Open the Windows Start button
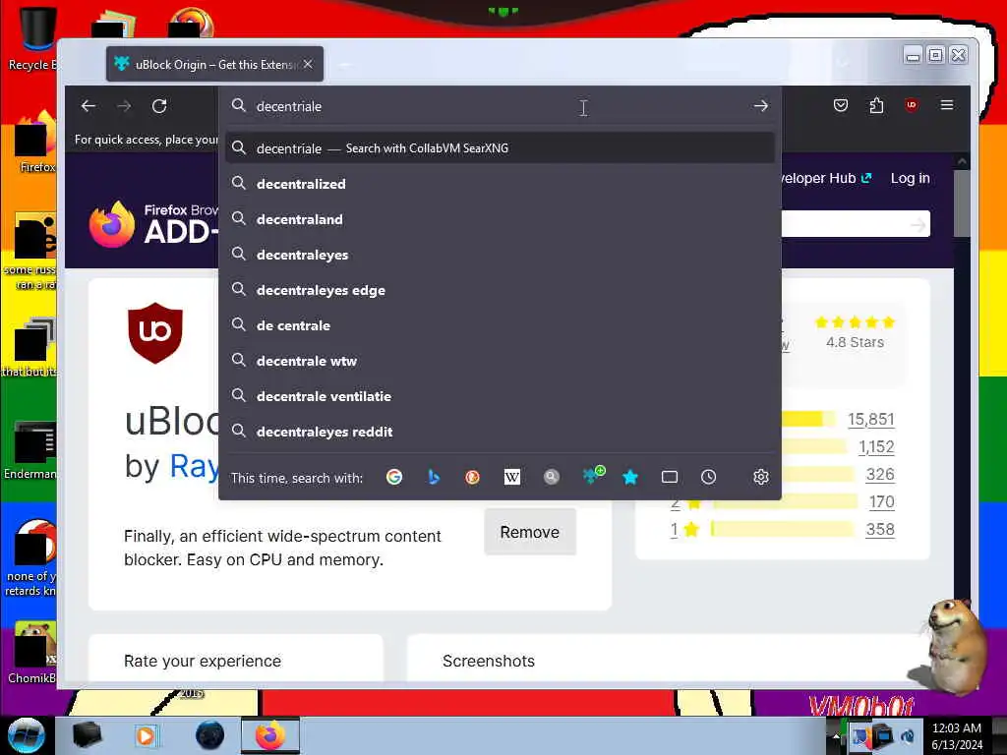Screen dimensions: 1007x755 click(x=27, y=735)
